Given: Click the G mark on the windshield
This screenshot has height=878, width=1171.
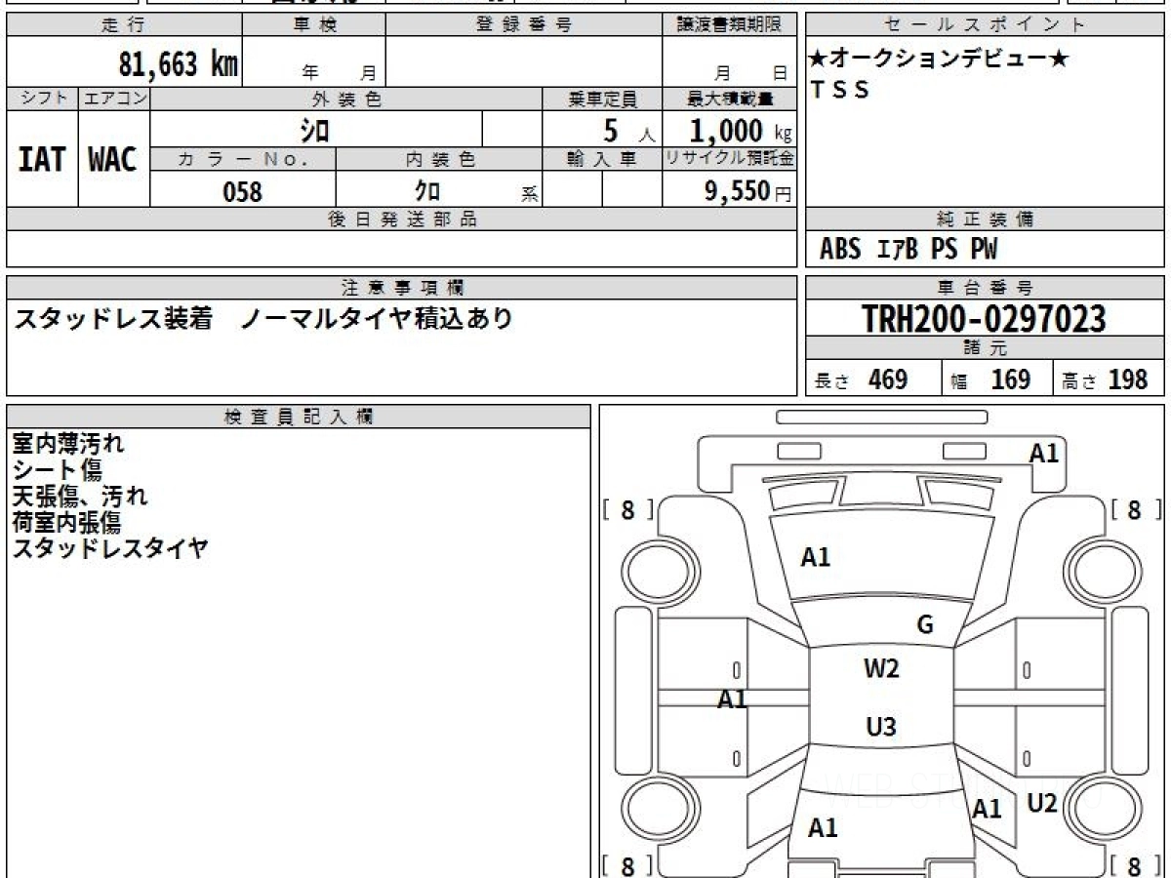Looking at the screenshot, I should (x=925, y=625).
